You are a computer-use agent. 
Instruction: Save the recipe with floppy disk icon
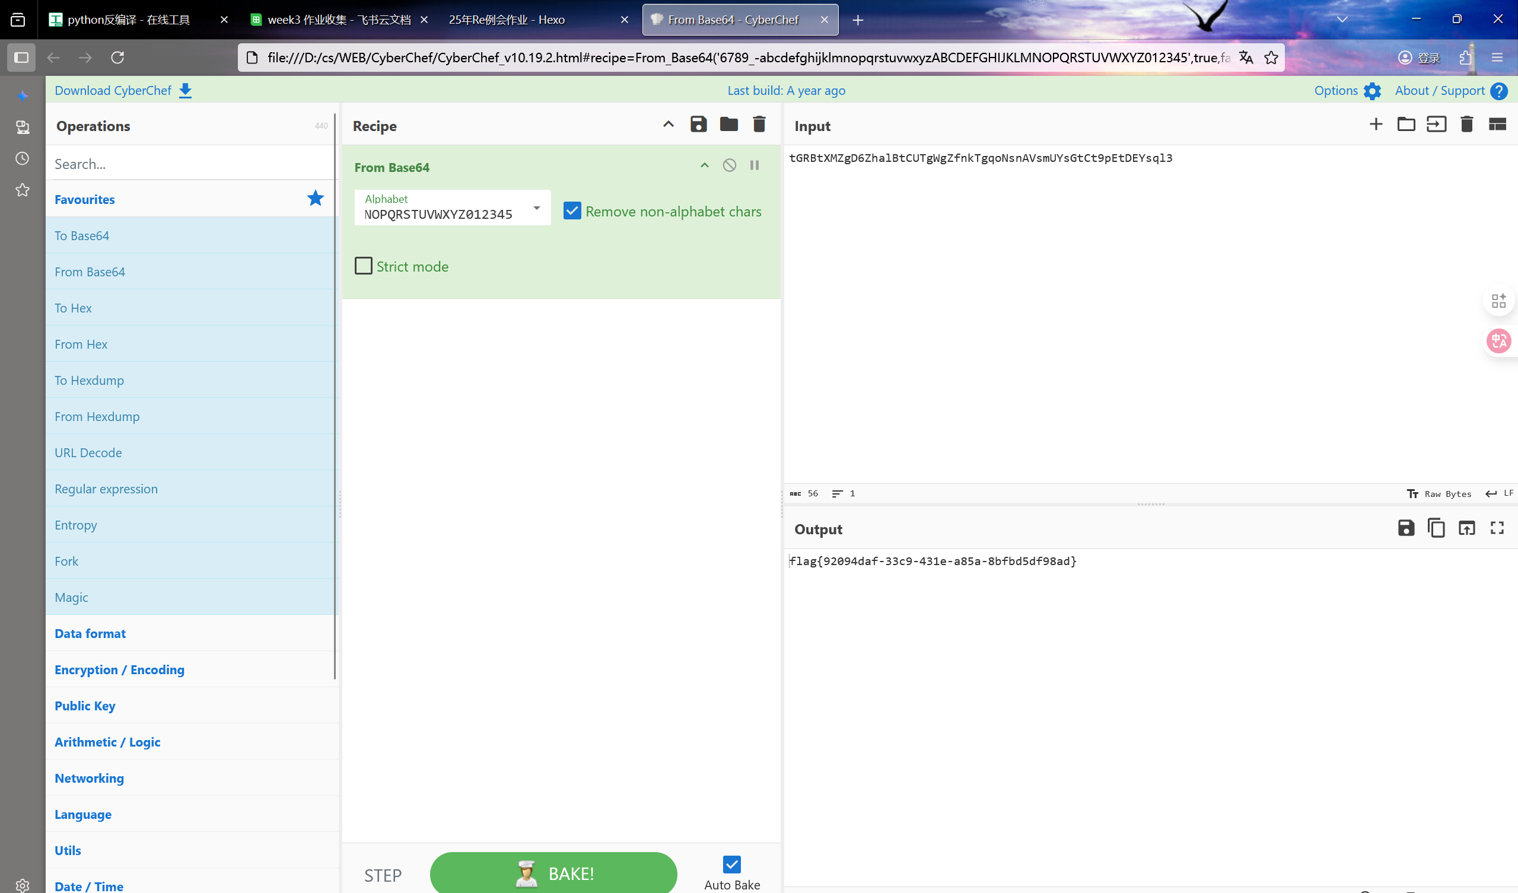tap(698, 125)
